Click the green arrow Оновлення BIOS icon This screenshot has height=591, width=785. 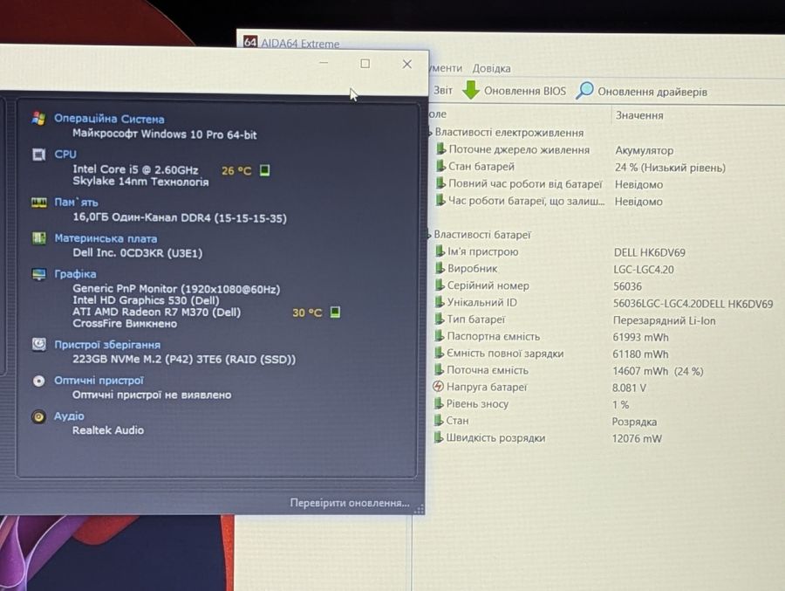click(471, 90)
